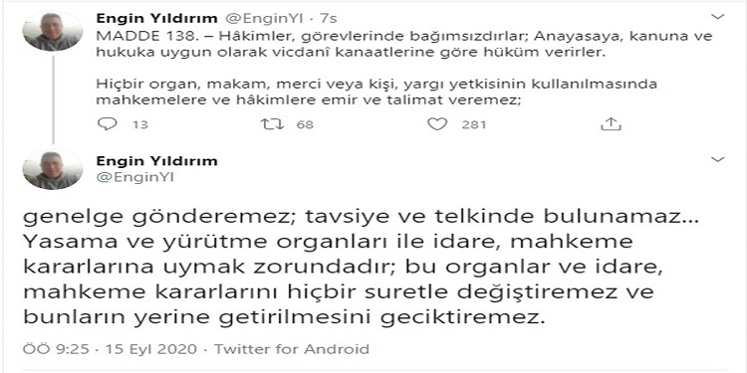This screenshot has height=373, width=747.
Task: View the 281 likes count
Action: [x=473, y=124]
